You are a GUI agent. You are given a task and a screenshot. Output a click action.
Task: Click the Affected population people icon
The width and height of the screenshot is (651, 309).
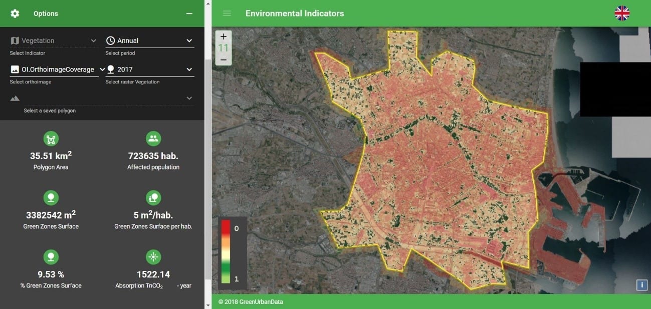tap(153, 139)
